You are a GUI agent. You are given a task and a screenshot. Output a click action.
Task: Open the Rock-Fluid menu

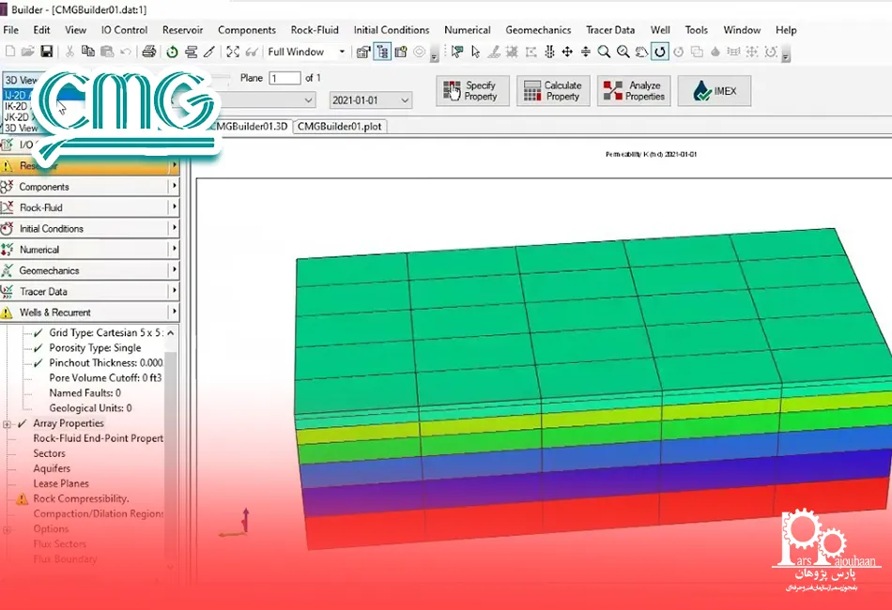315,30
